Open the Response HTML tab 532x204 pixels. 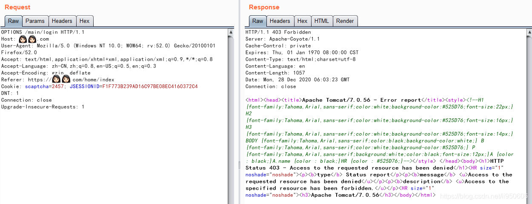[322, 21]
